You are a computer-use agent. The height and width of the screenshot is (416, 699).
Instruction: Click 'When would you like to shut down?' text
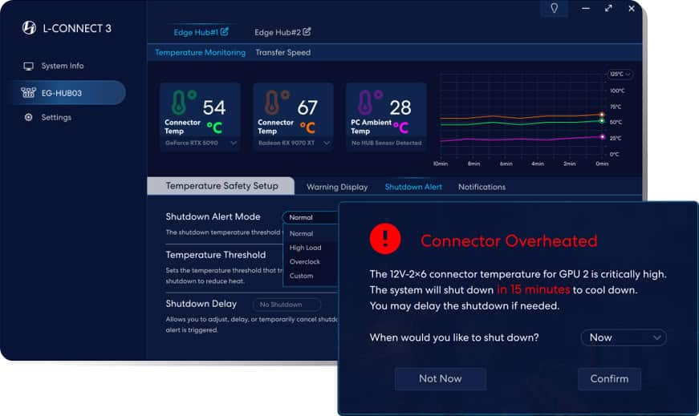point(454,337)
